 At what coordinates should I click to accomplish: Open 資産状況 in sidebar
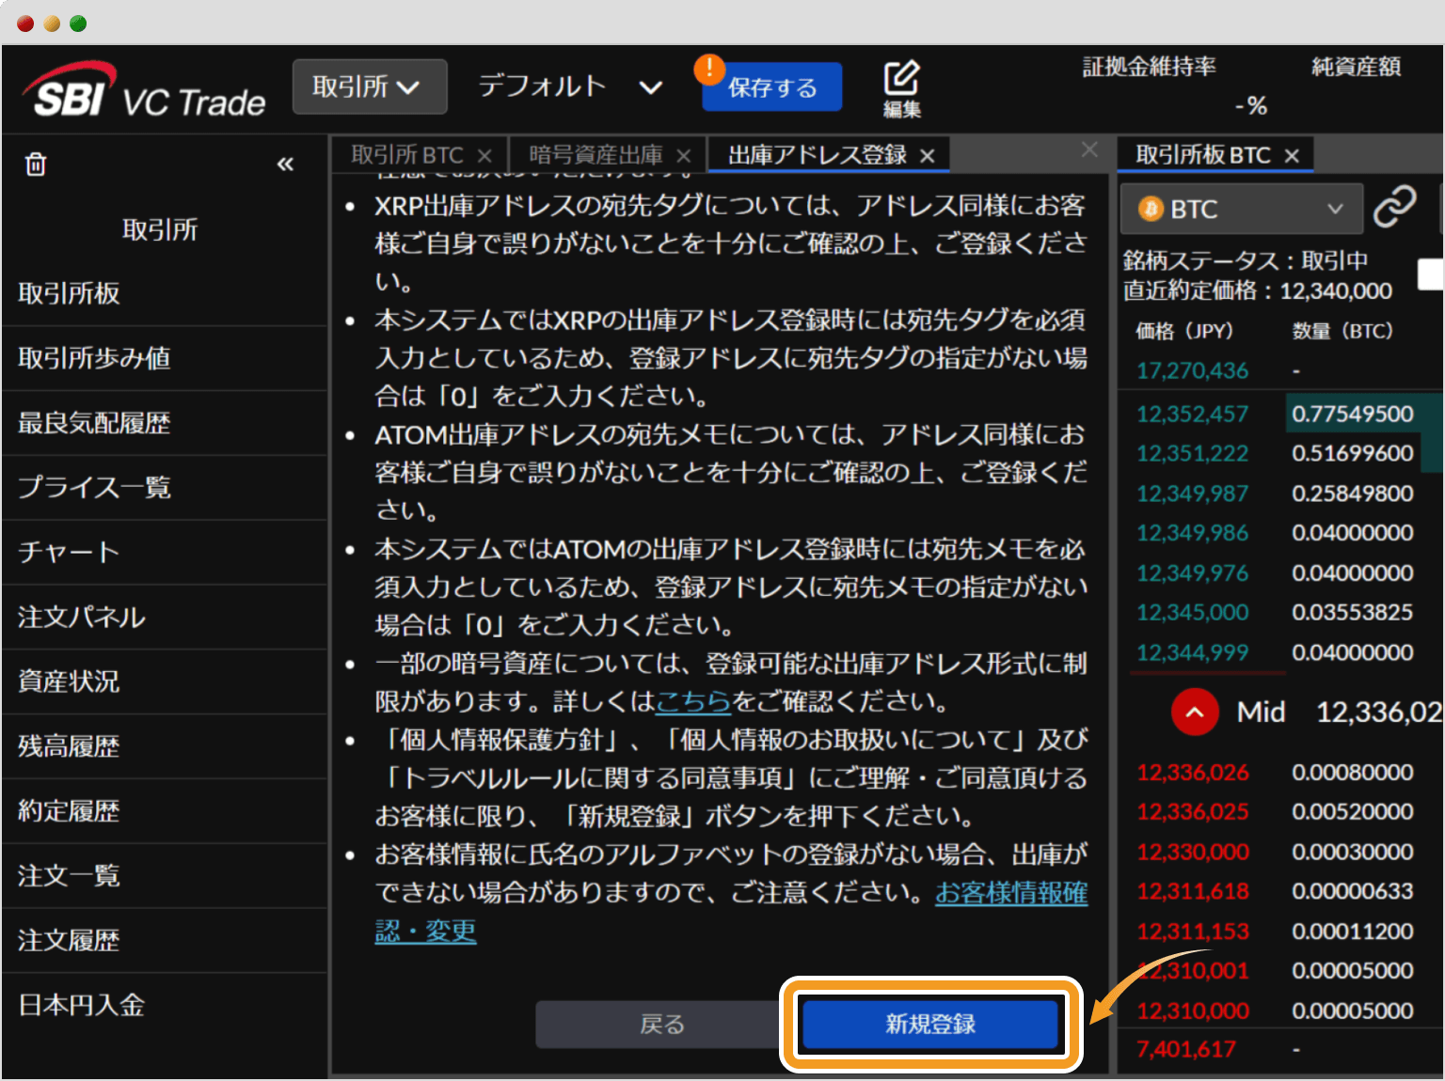pyautogui.click(x=165, y=681)
